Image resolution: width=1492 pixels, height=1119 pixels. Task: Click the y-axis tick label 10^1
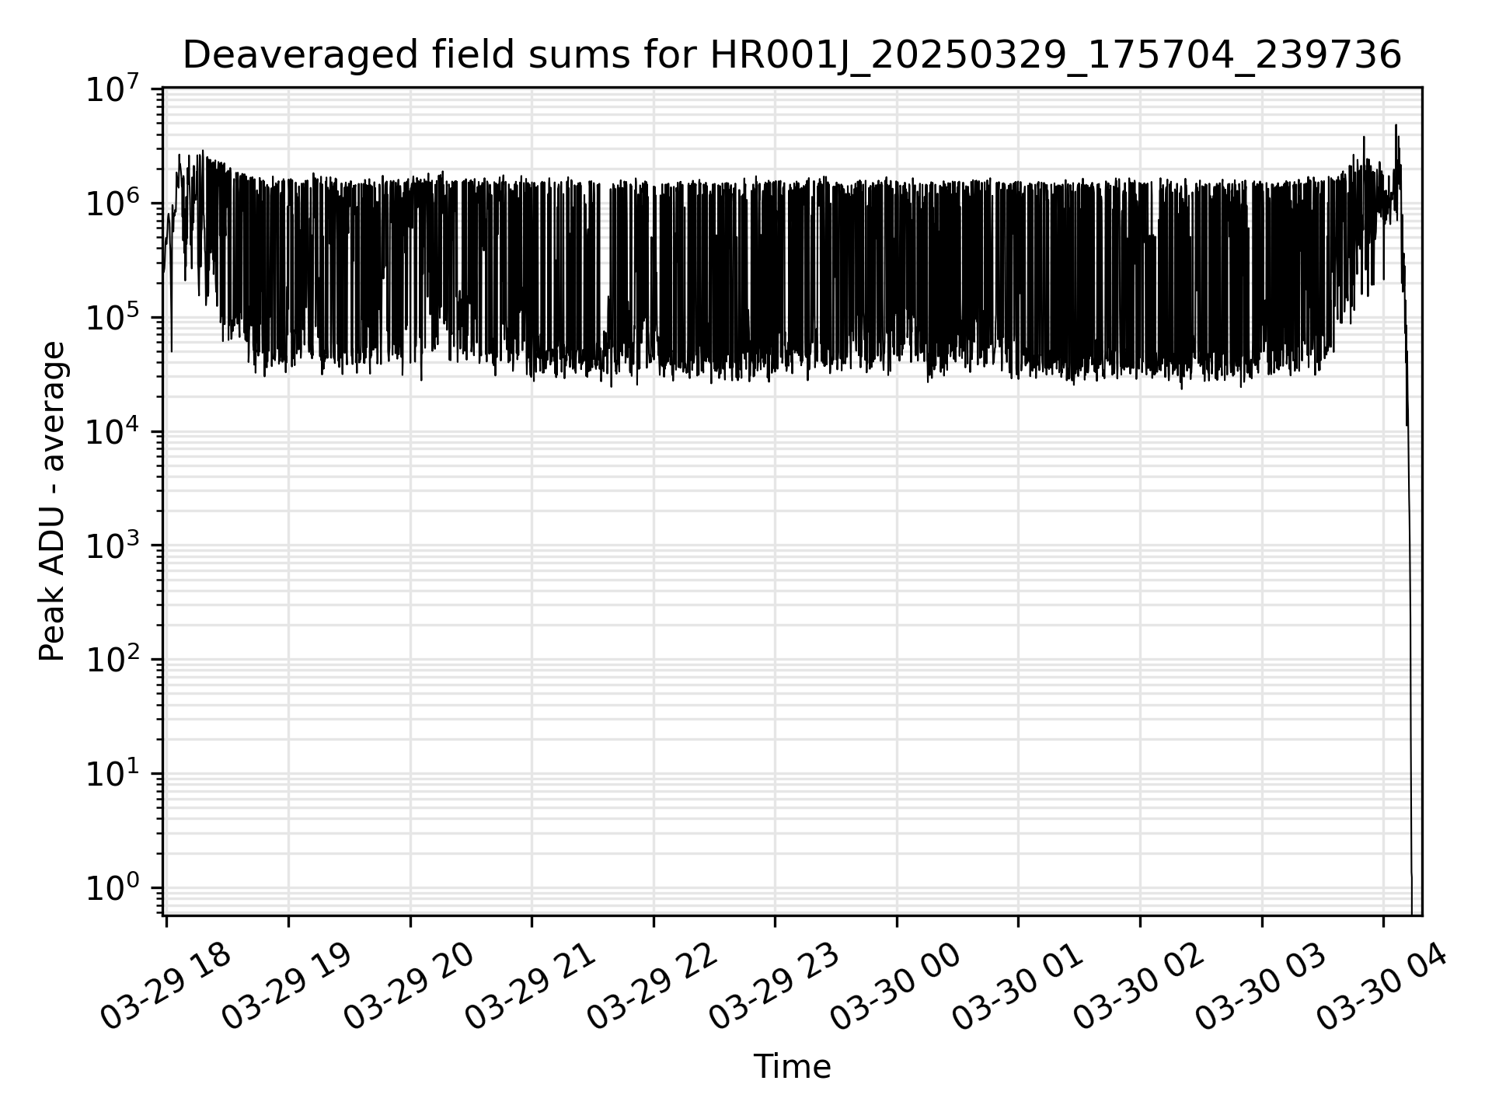tap(113, 774)
